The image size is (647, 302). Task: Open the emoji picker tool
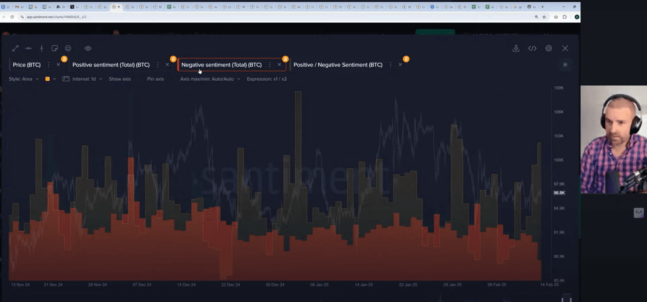pos(68,48)
